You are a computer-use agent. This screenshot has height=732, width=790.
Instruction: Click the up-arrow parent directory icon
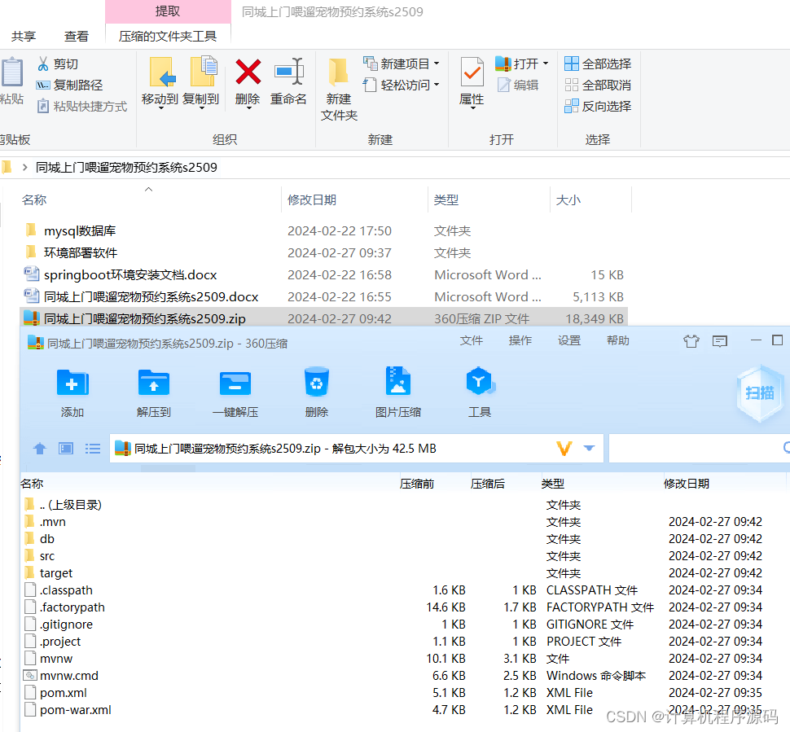coord(40,449)
